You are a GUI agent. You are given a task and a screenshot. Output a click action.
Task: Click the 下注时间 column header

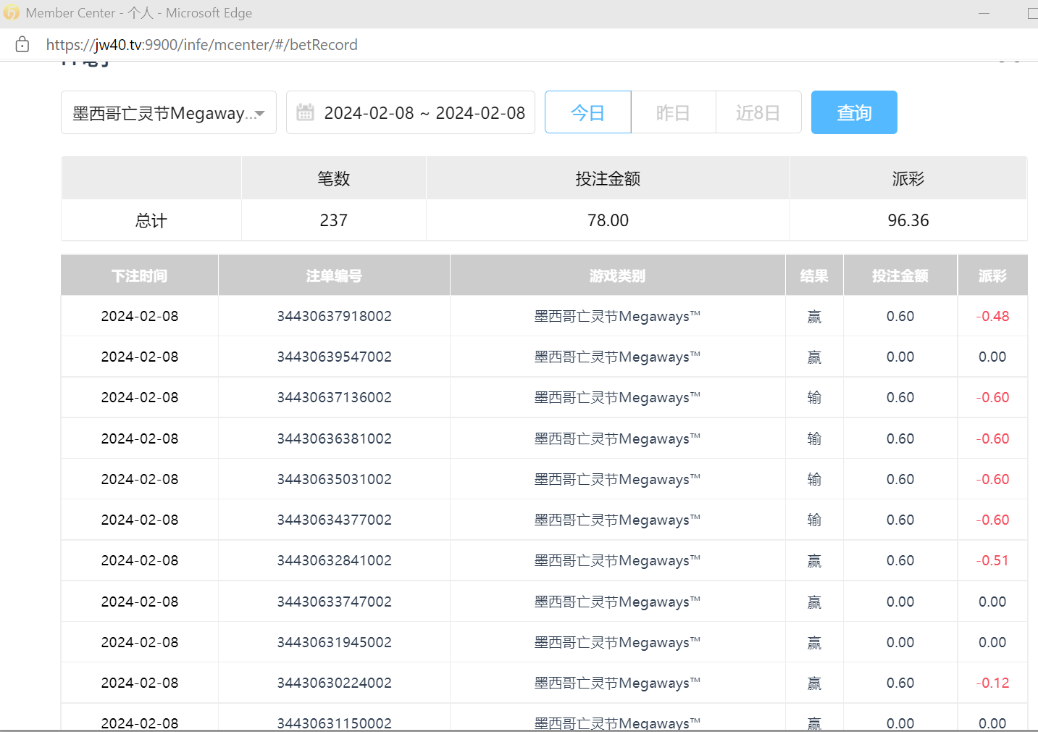(x=140, y=275)
